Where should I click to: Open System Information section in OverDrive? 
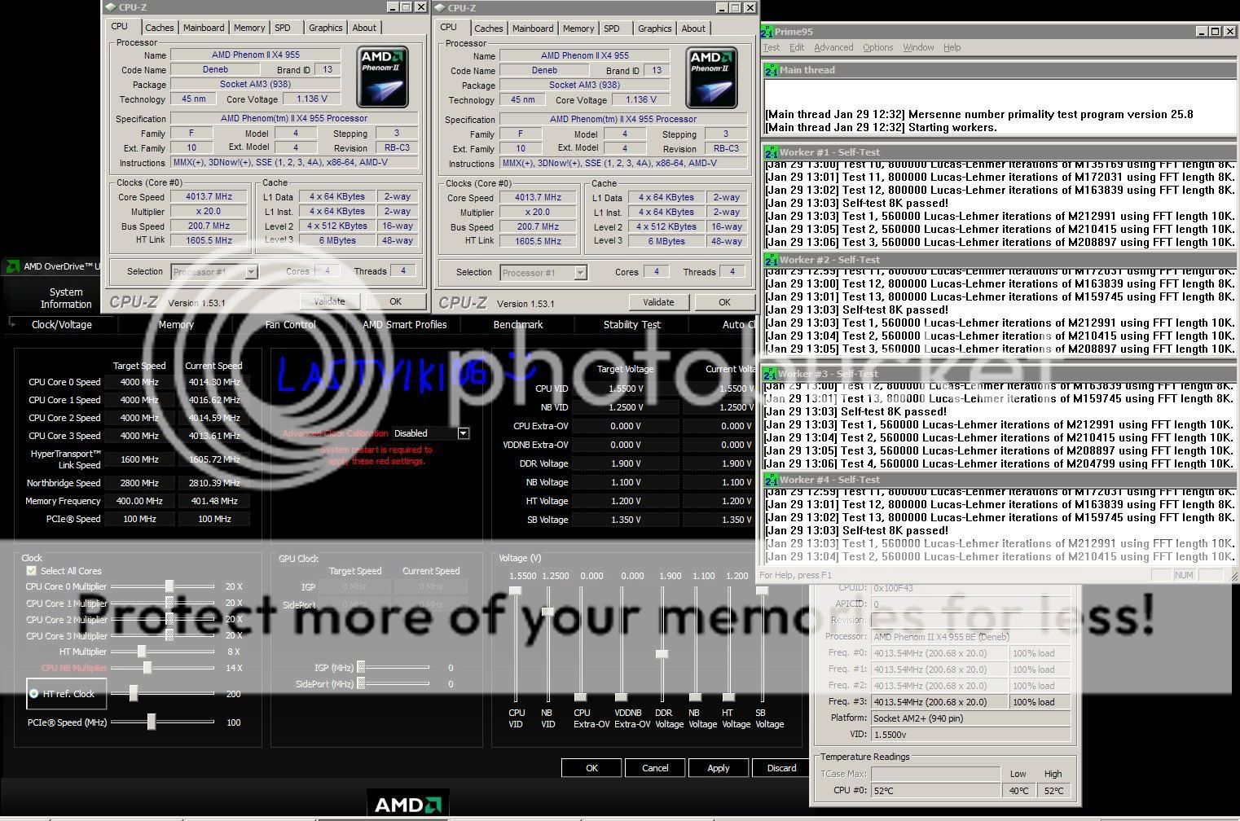pos(66,298)
